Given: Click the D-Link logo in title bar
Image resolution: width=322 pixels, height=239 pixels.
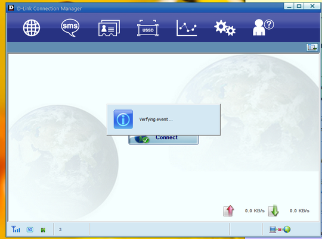Looking at the screenshot, I should (x=11, y=8).
